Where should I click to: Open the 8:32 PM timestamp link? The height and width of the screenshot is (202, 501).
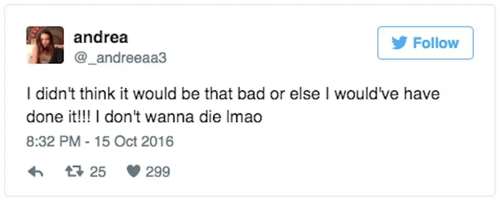tap(53, 141)
